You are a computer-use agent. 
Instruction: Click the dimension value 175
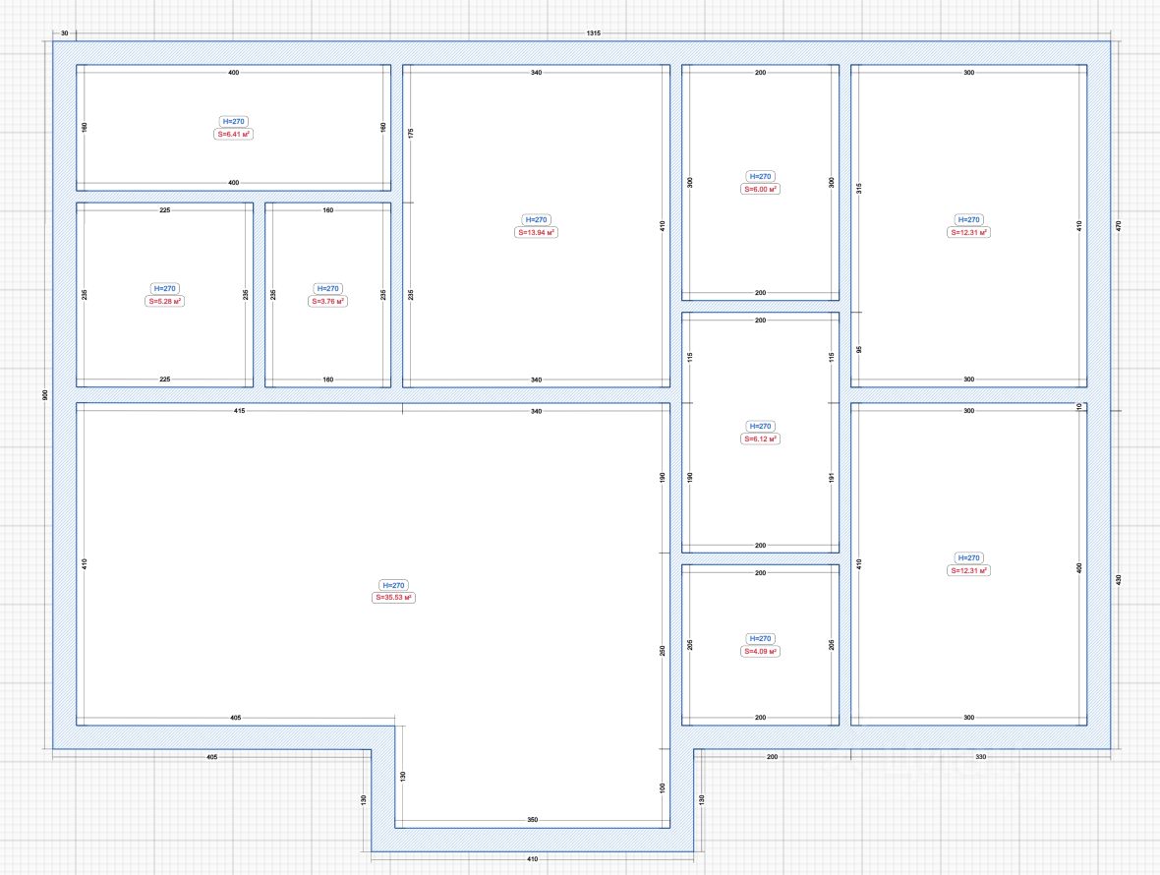[411, 133]
